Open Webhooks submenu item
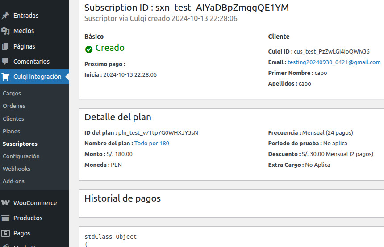 pyautogui.click(x=17, y=169)
